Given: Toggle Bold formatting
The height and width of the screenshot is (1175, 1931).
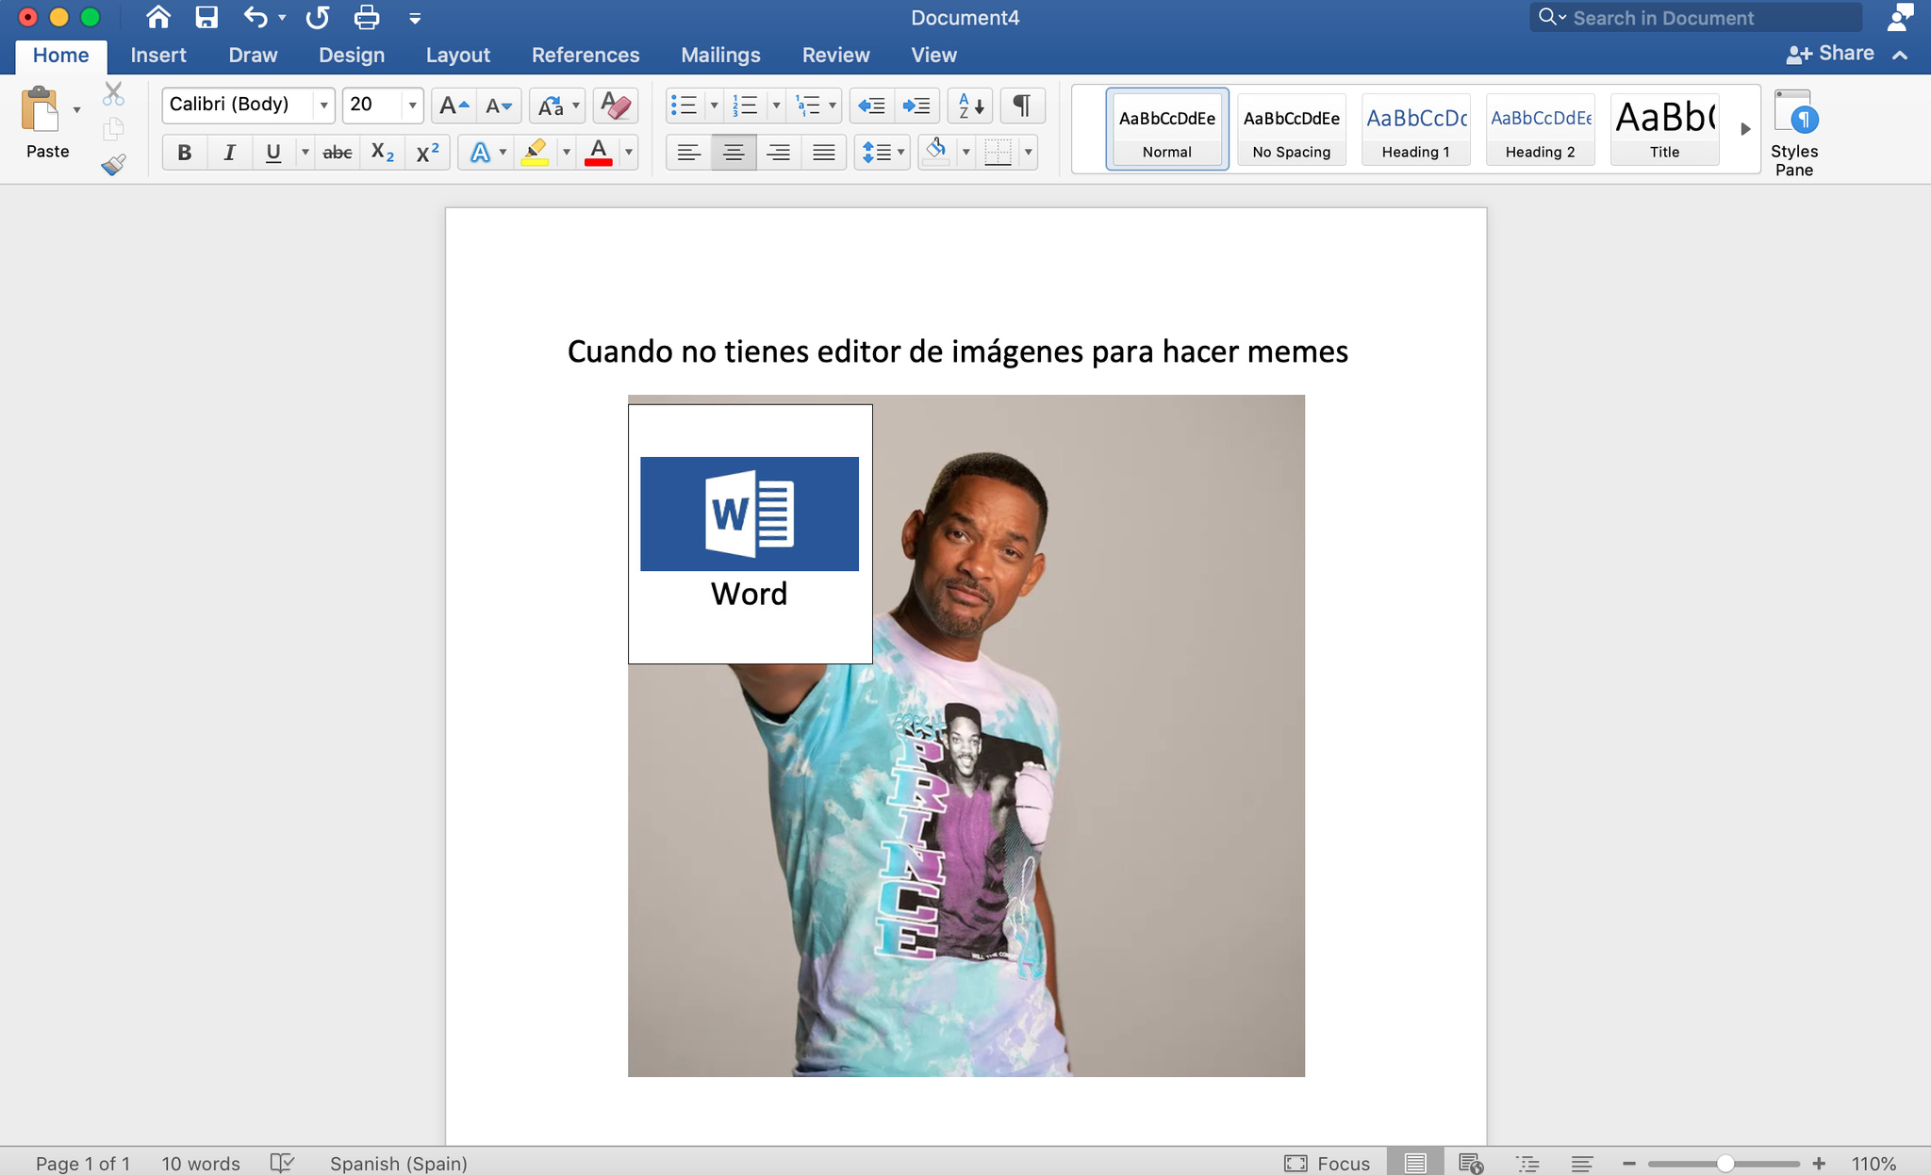Looking at the screenshot, I should 184,152.
